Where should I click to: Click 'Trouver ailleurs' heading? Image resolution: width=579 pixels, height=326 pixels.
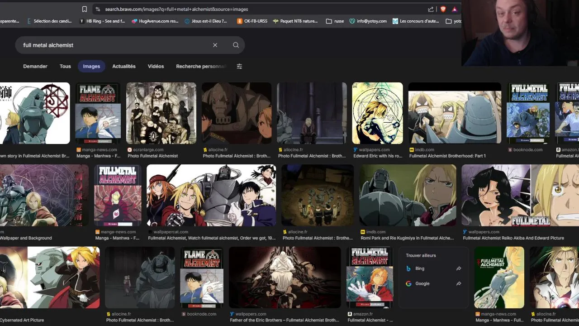[x=421, y=255]
